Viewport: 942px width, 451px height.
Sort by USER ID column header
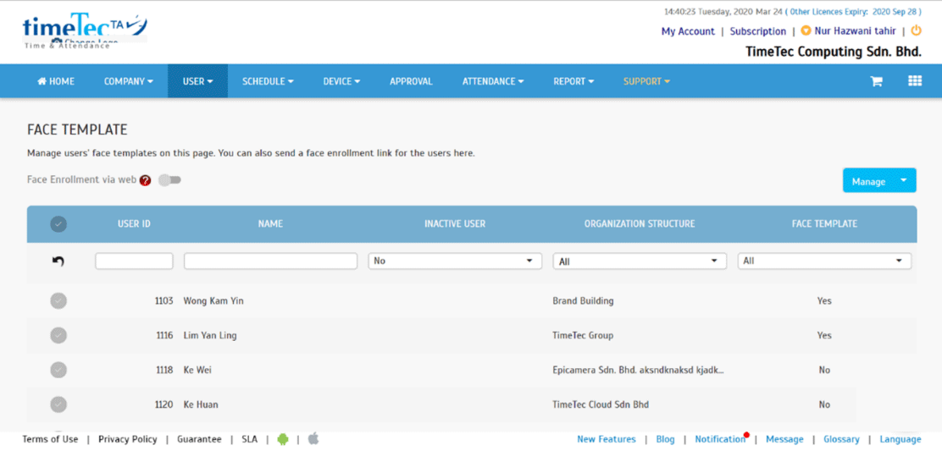(134, 223)
